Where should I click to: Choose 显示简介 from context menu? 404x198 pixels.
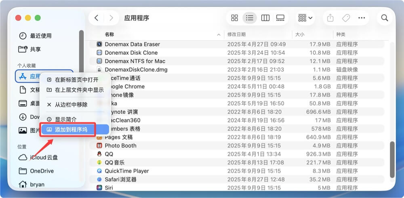tap(65, 120)
